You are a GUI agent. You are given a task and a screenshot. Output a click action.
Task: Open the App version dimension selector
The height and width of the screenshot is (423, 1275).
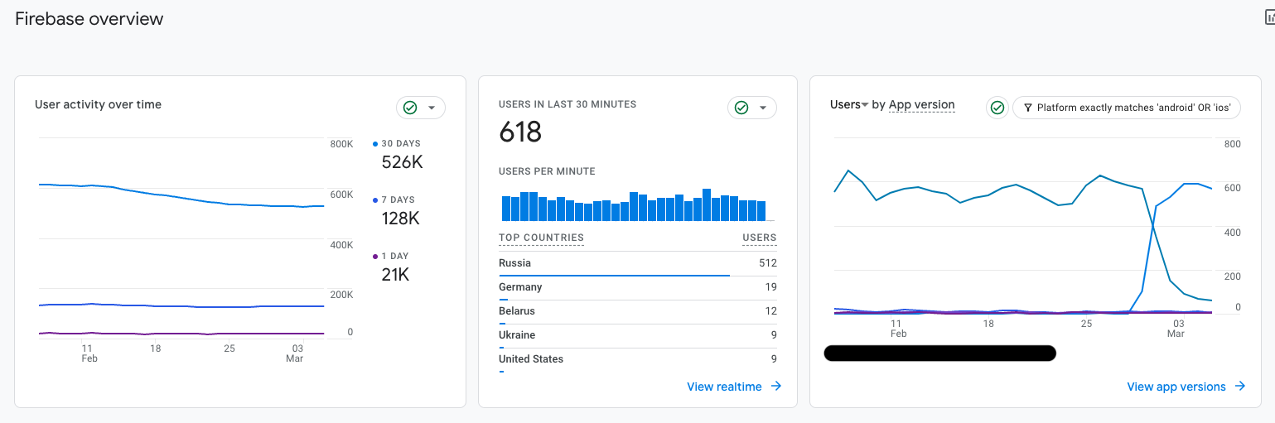click(x=921, y=104)
